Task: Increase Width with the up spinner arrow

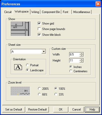Action: (x=82, y=53)
